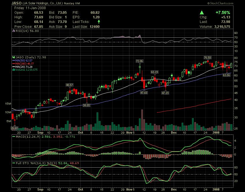Viewport: 245px width, 192px height.
Task: Click the green up-triangle change indicator
Action: 202,13
